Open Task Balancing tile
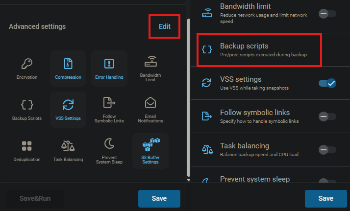This screenshot has width=350, height=211. [x=68, y=145]
